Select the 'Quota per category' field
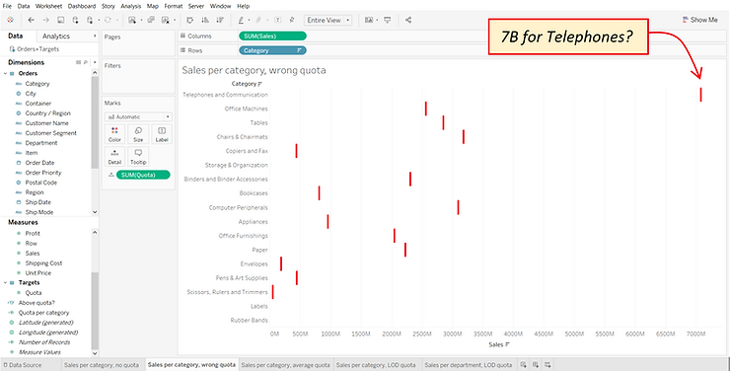730x371 pixels. point(43,313)
